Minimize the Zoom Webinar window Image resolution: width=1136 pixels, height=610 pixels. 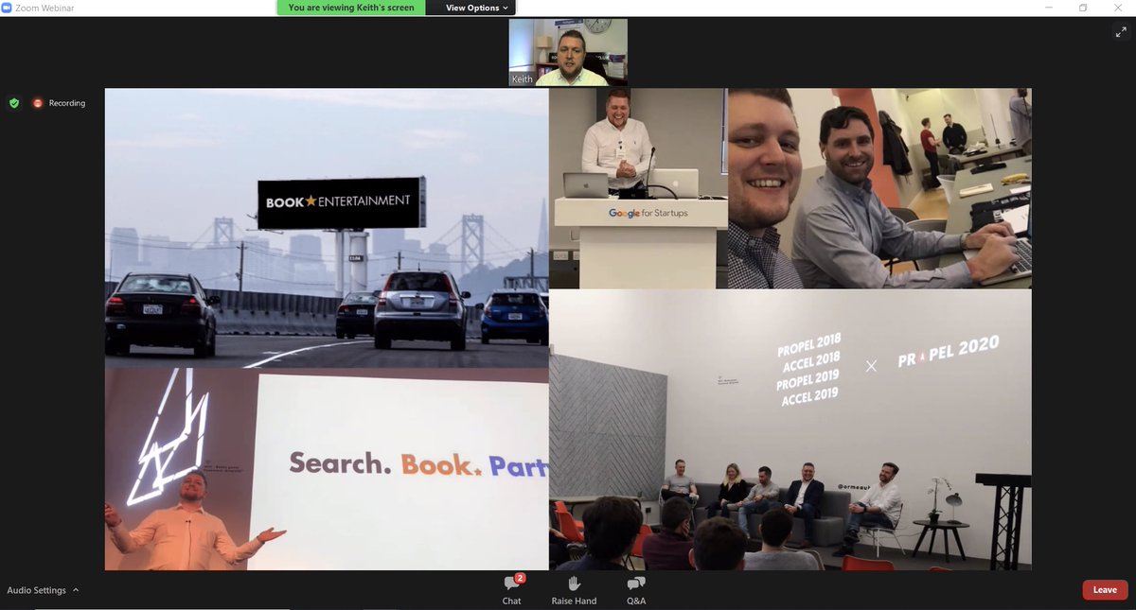pos(1048,8)
